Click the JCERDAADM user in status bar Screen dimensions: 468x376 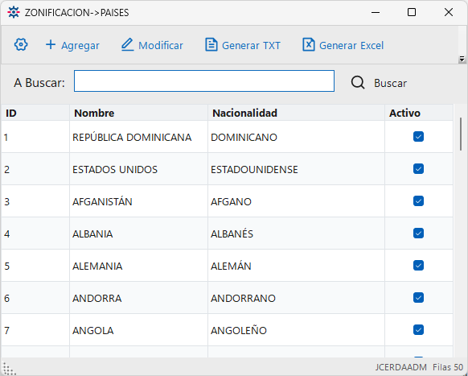point(401,367)
